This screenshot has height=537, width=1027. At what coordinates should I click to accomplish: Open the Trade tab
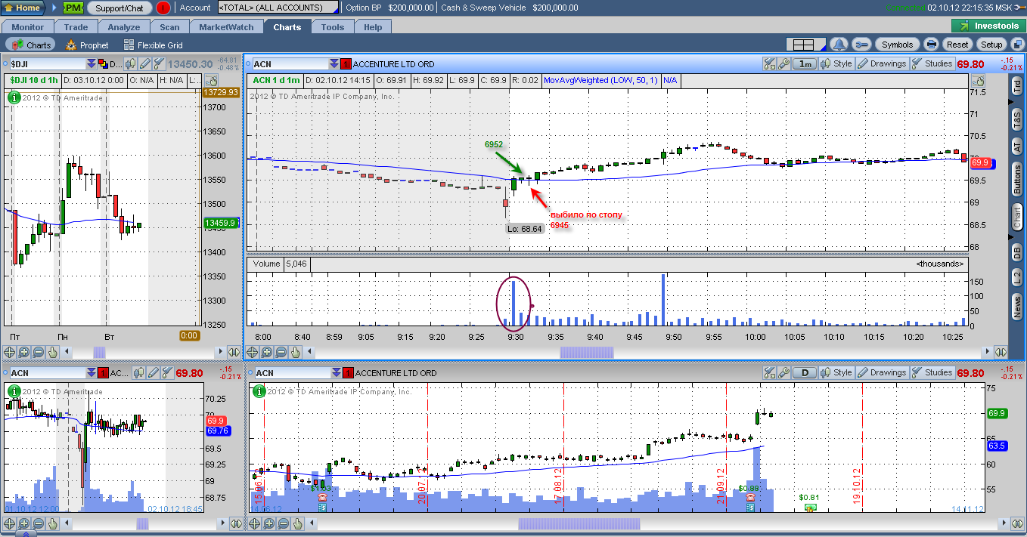(x=76, y=27)
